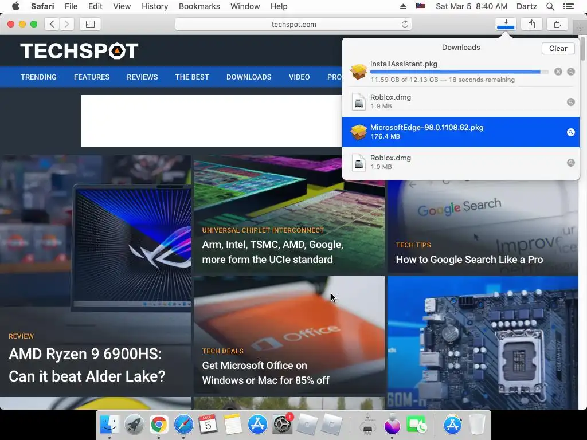Open the motherboard article thumbnail

[x=483, y=343]
